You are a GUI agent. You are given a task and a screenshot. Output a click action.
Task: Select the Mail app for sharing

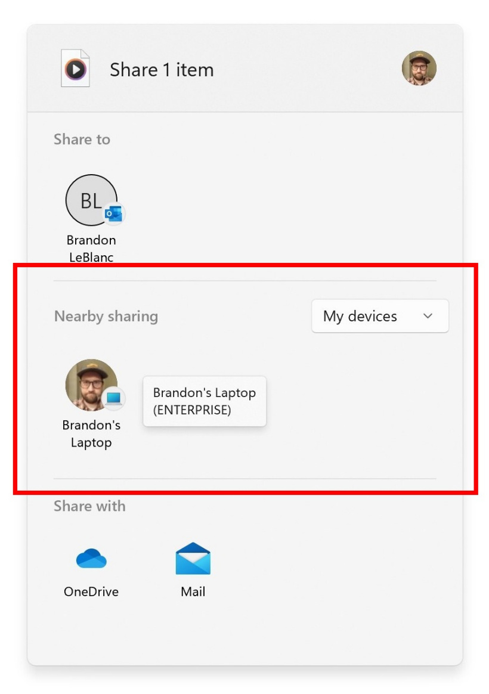[192, 559]
